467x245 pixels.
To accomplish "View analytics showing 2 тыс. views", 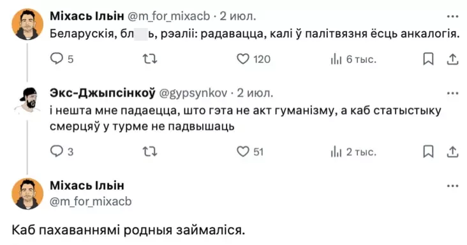I will (x=353, y=151).
